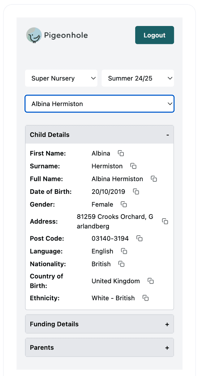Open the Albina Hermiston child selector

coord(99,104)
